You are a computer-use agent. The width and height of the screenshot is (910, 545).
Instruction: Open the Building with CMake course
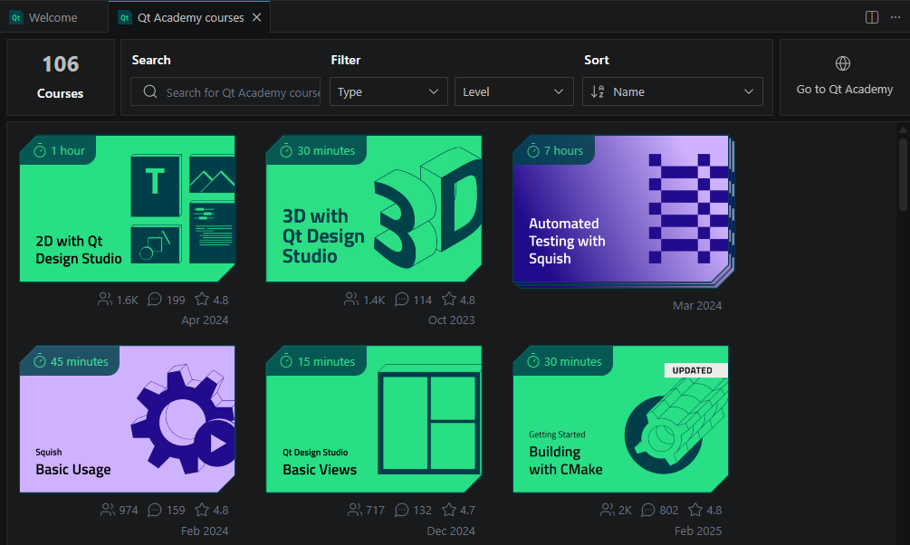[620, 419]
